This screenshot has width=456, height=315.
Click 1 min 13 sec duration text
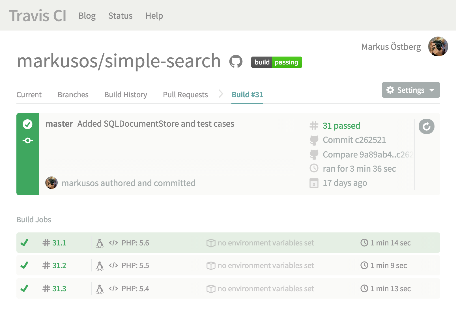click(391, 289)
